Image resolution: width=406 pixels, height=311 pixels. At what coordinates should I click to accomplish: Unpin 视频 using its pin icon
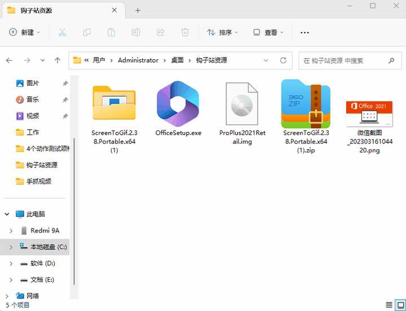(x=65, y=116)
